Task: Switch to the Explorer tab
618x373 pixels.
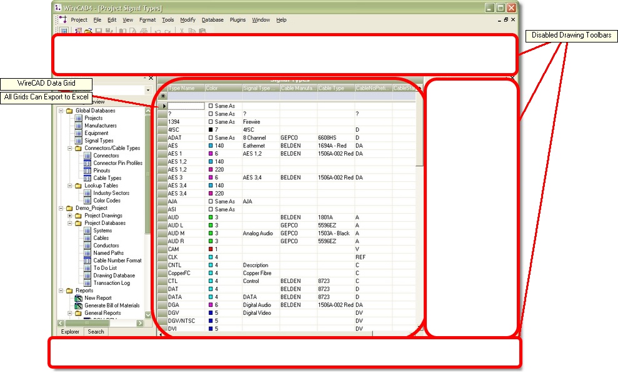Action: click(x=70, y=332)
